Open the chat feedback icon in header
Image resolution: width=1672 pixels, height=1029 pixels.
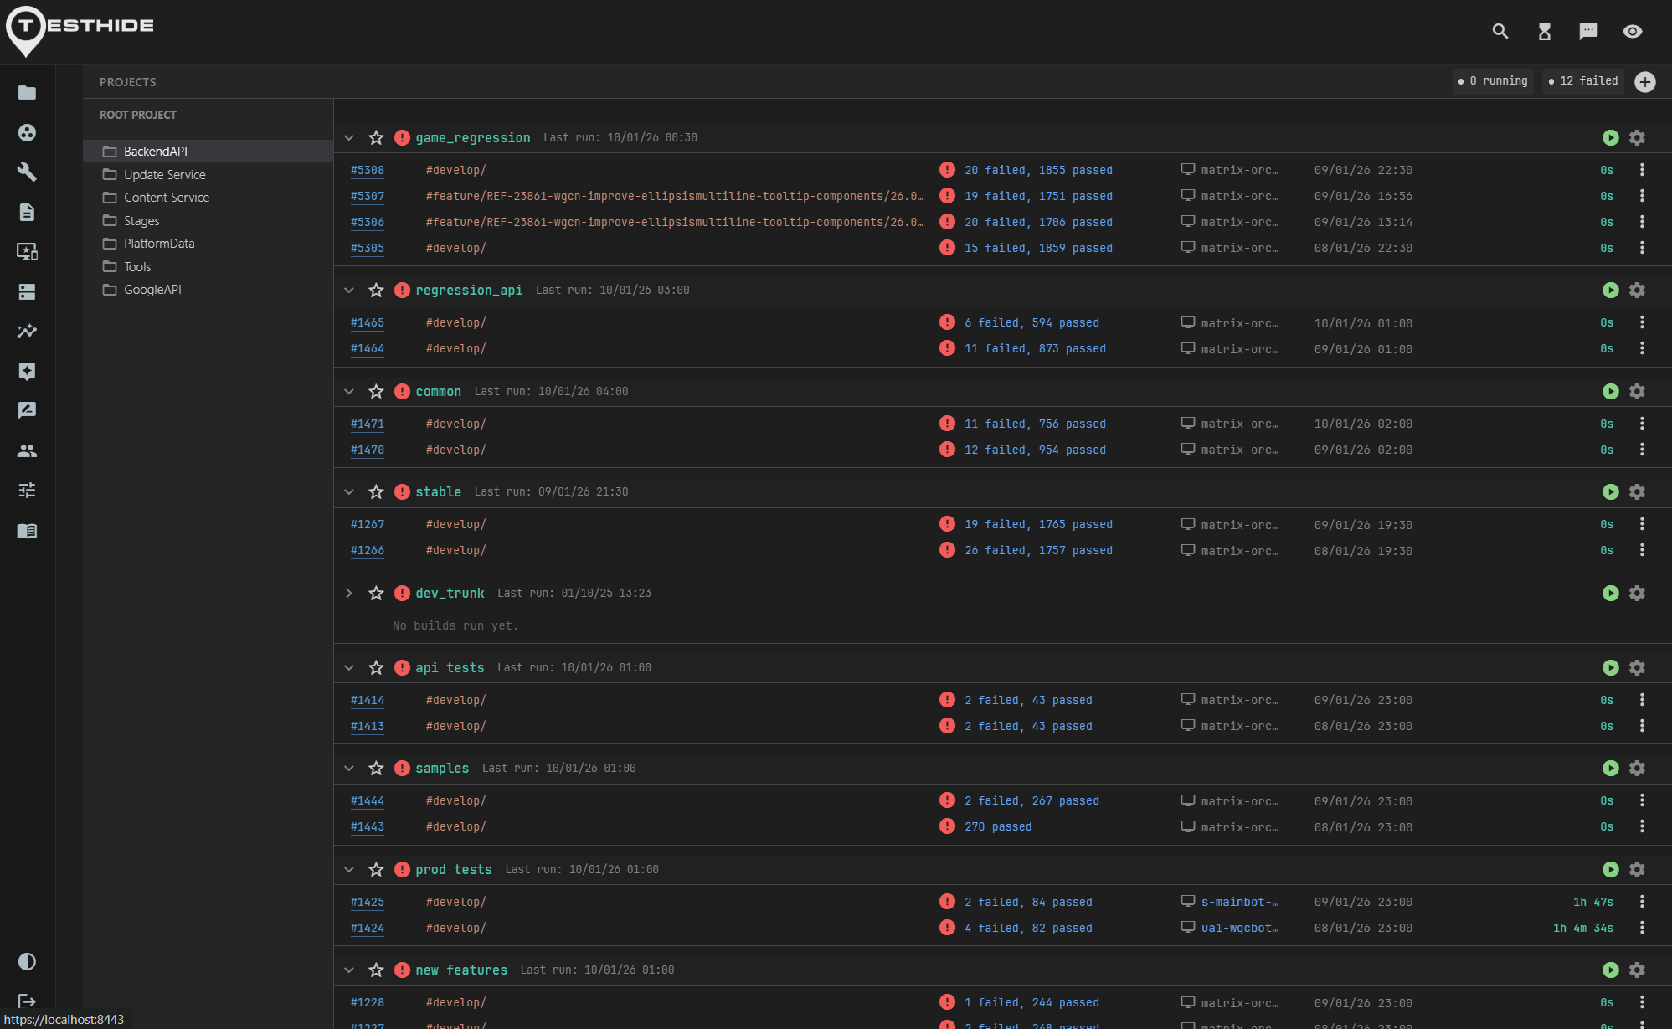point(1587,31)
